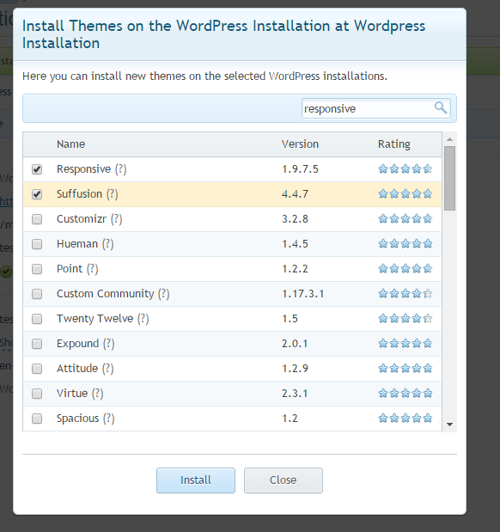The width and height of the screenshot is (500, 532).
Task: Click the theme list scrollbar thumb
Action: tap(450, 179)
